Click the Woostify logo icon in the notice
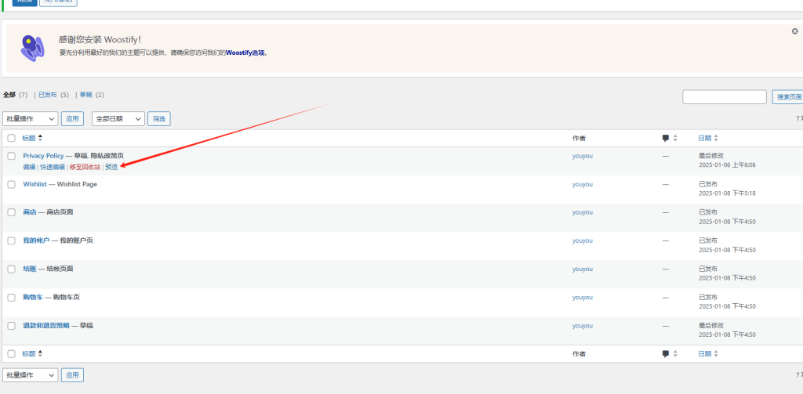This screenshot has height=394, width=803. (x=32, y=48)
